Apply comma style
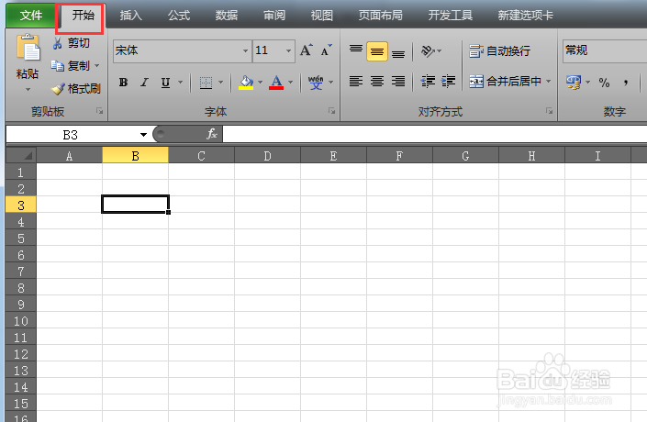 pos(626,83)
